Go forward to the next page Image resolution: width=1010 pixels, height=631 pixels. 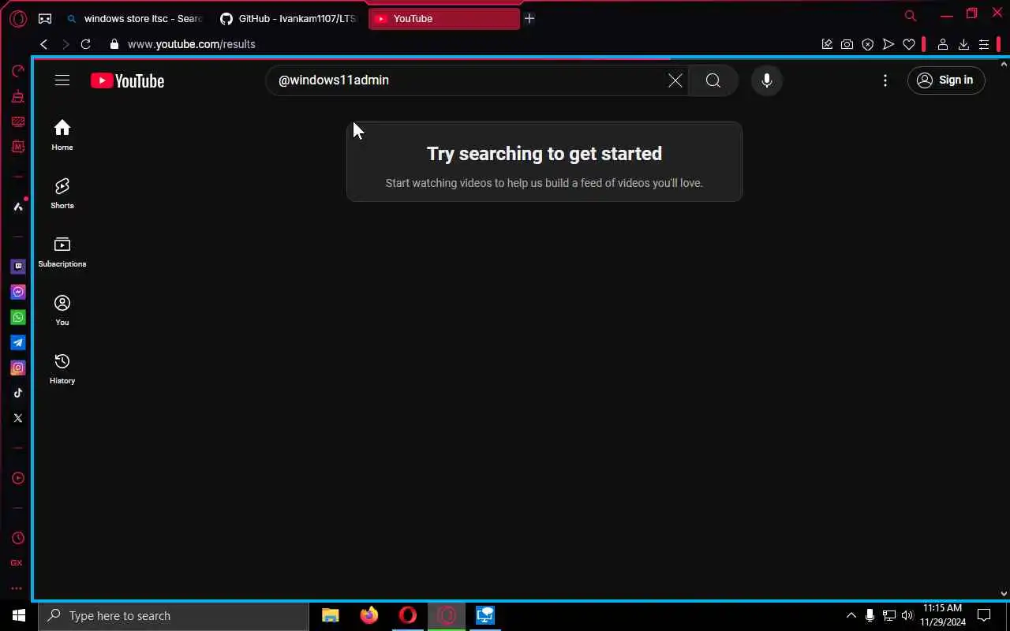point(65,45)
